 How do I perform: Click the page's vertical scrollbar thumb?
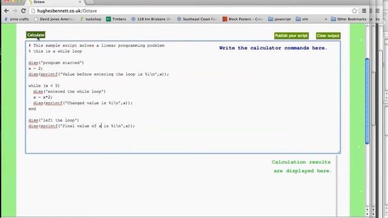click(367, 101)
